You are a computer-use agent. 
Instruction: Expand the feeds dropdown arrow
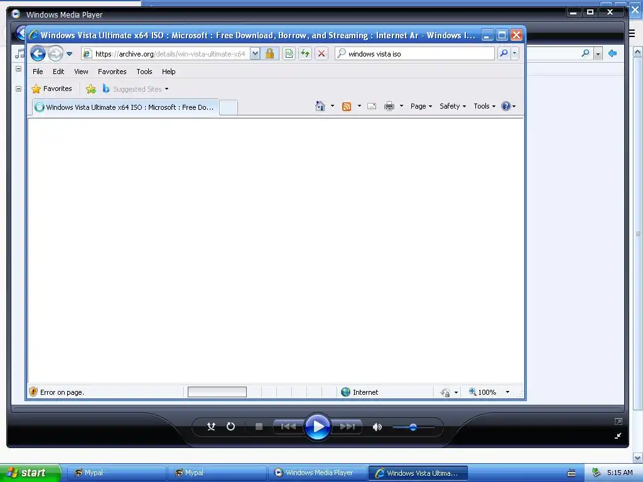[x=359, y=106]
